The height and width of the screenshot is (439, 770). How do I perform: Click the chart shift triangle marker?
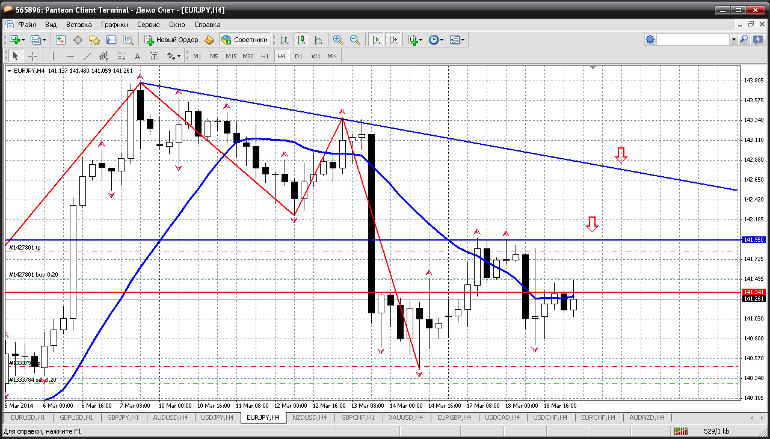point(593,68)
